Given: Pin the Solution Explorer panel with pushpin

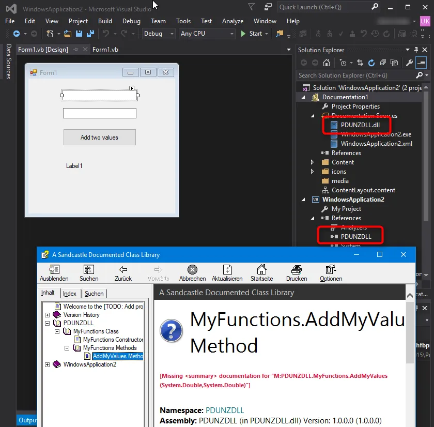Looking at the screenshot, I should [416, 50].
